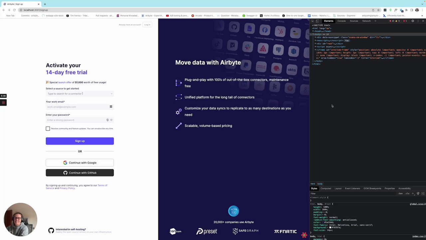Open the DOM Breakpoints tab
The width and height of the screenshot is (426, 240).
372,189
